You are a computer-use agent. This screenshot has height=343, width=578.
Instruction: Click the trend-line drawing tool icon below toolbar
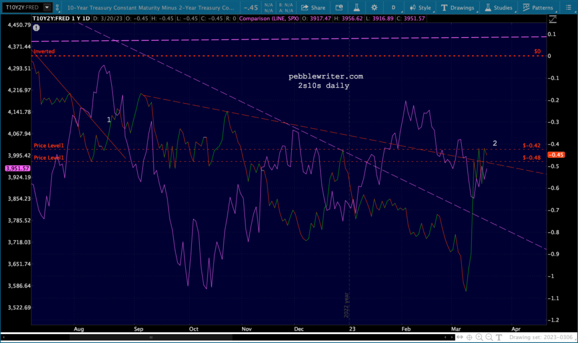[x=553, y=19]
